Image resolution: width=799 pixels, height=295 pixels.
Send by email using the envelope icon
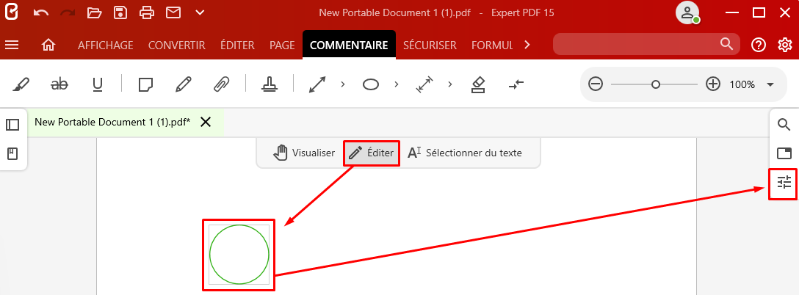(174, 12)
